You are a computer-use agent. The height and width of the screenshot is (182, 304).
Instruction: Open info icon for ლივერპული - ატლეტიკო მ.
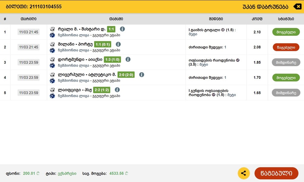142,75
